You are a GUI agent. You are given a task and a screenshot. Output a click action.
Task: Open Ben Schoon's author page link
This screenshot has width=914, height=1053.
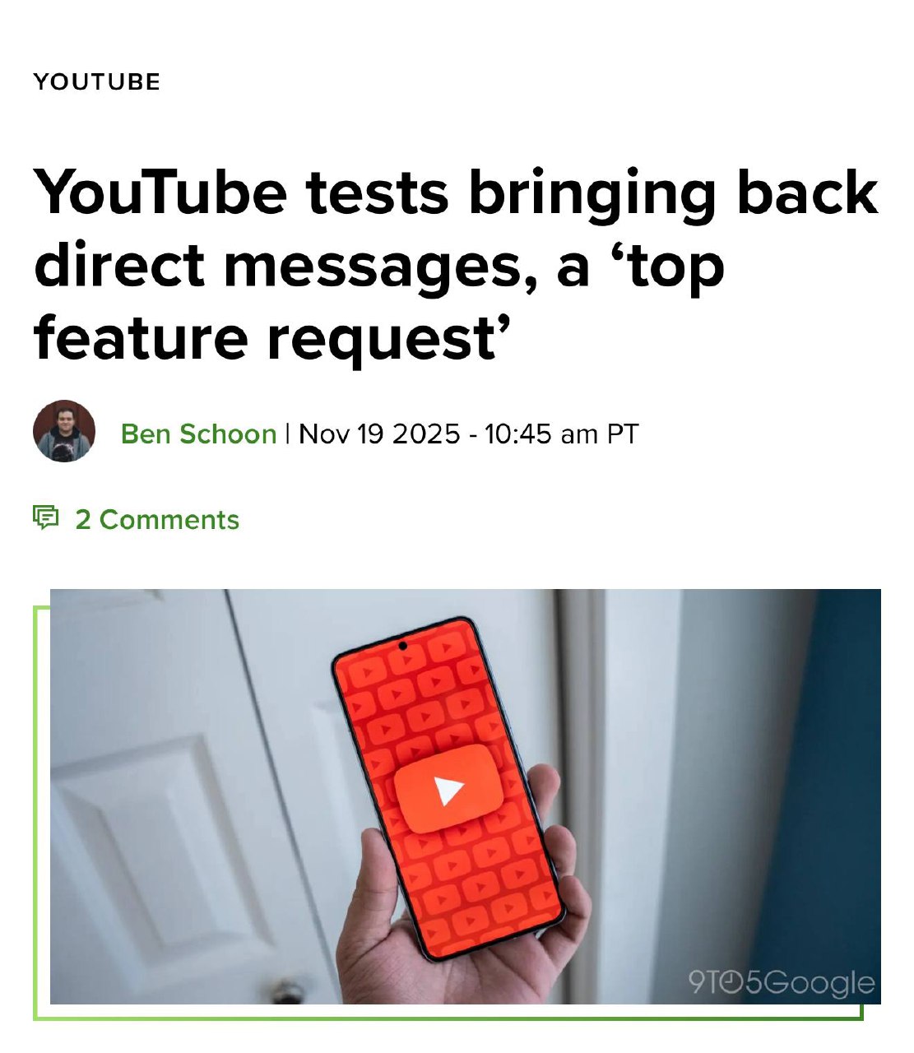(x=198, y=434)
